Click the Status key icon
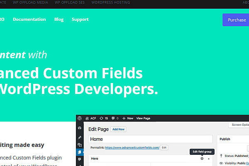The width and height of the screenshot is (249, 166). click(x=221, y=156)
